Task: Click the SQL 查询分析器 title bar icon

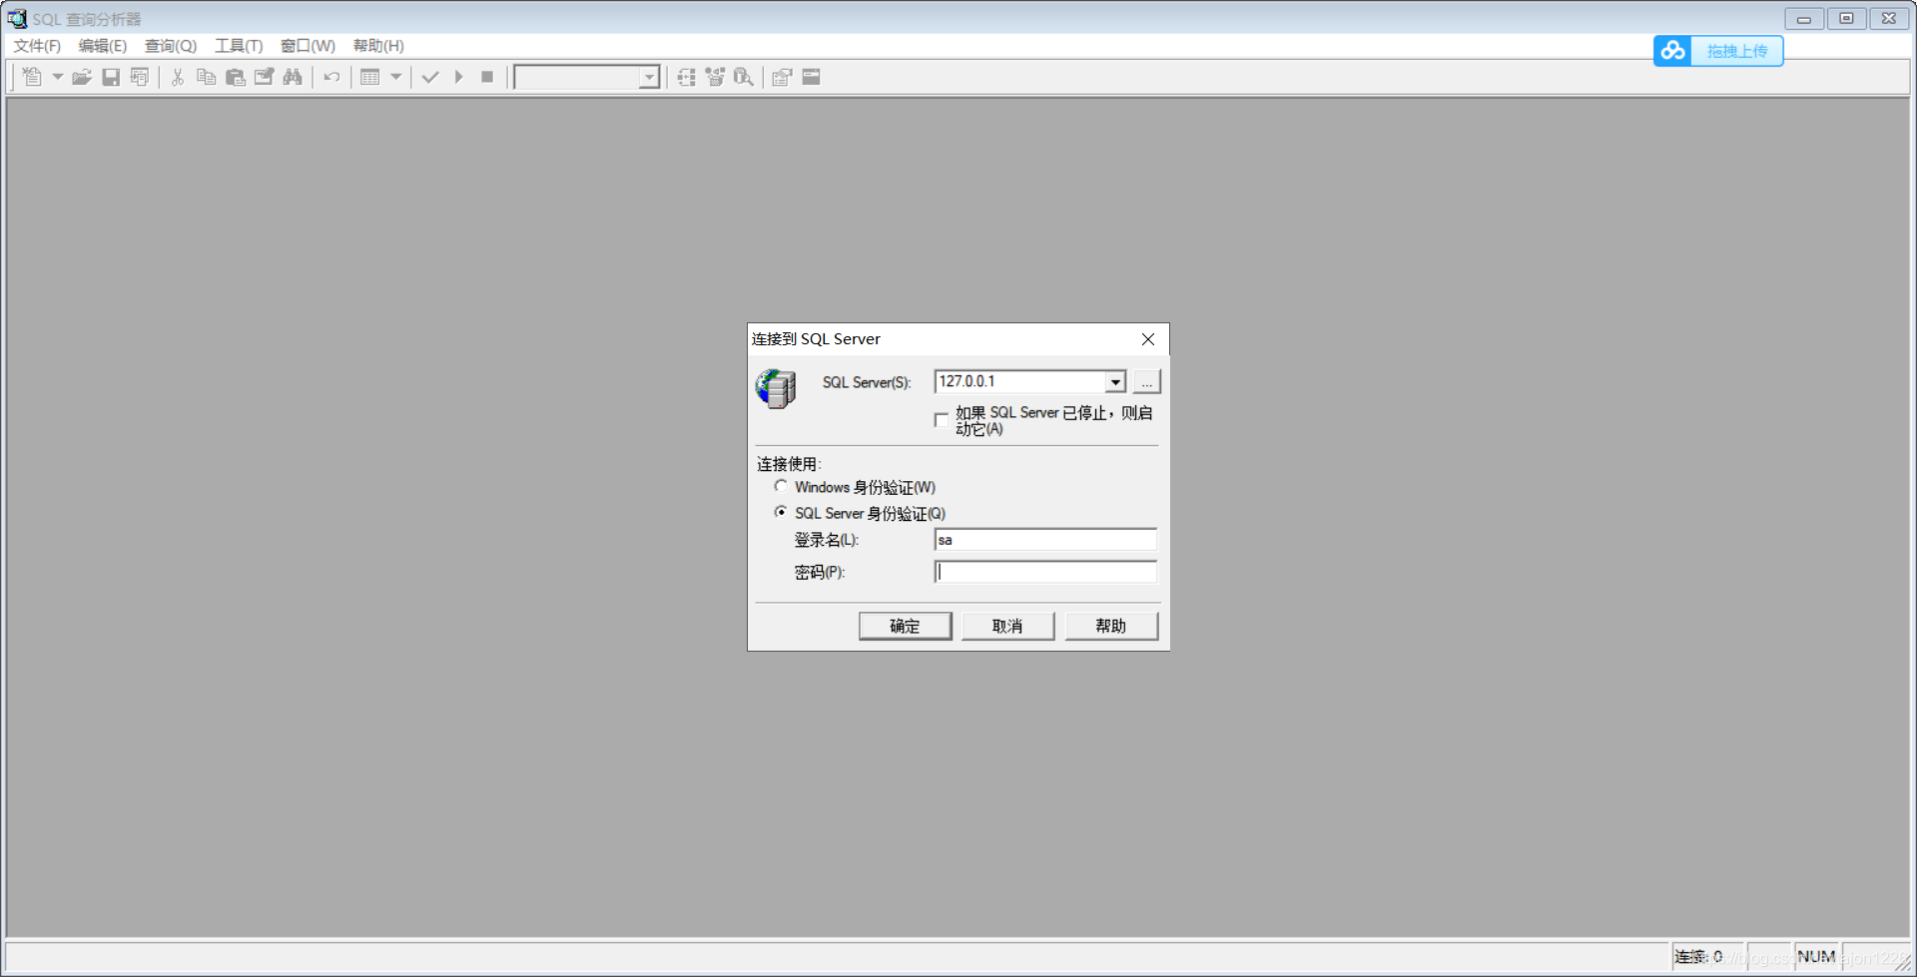Action: [17, 19]
